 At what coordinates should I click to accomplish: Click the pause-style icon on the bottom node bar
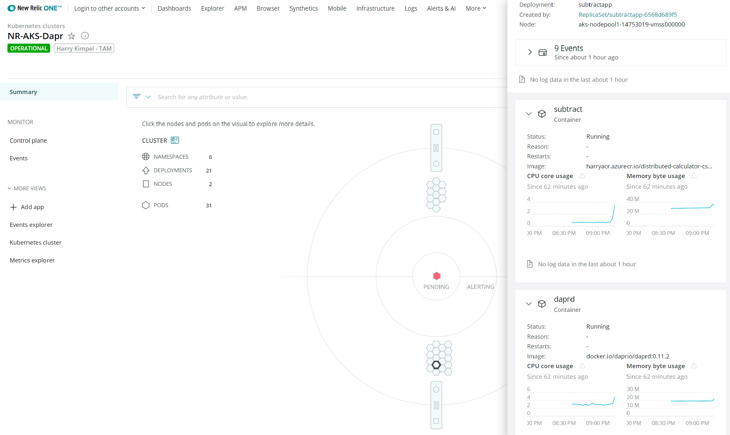coord(436,405)
